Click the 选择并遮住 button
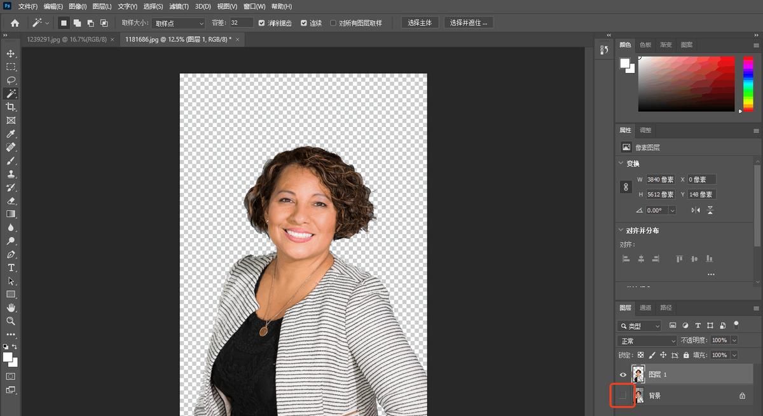The width and height of the screenshot is (763, 416). tap(468, 23)
